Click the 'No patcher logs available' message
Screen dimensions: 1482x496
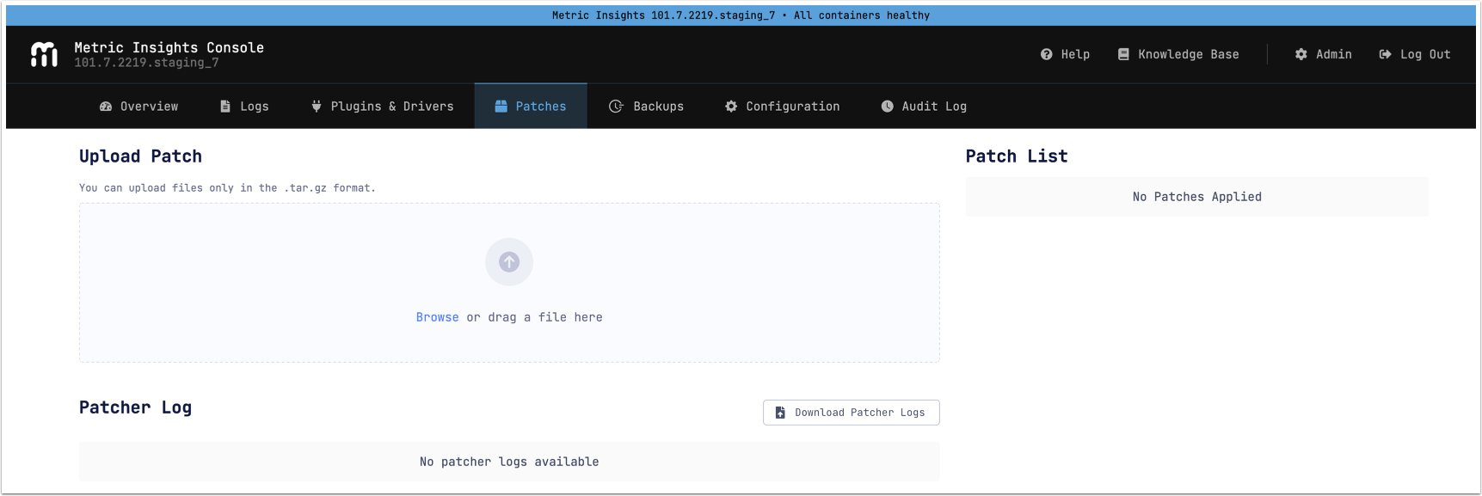(509, 462)
